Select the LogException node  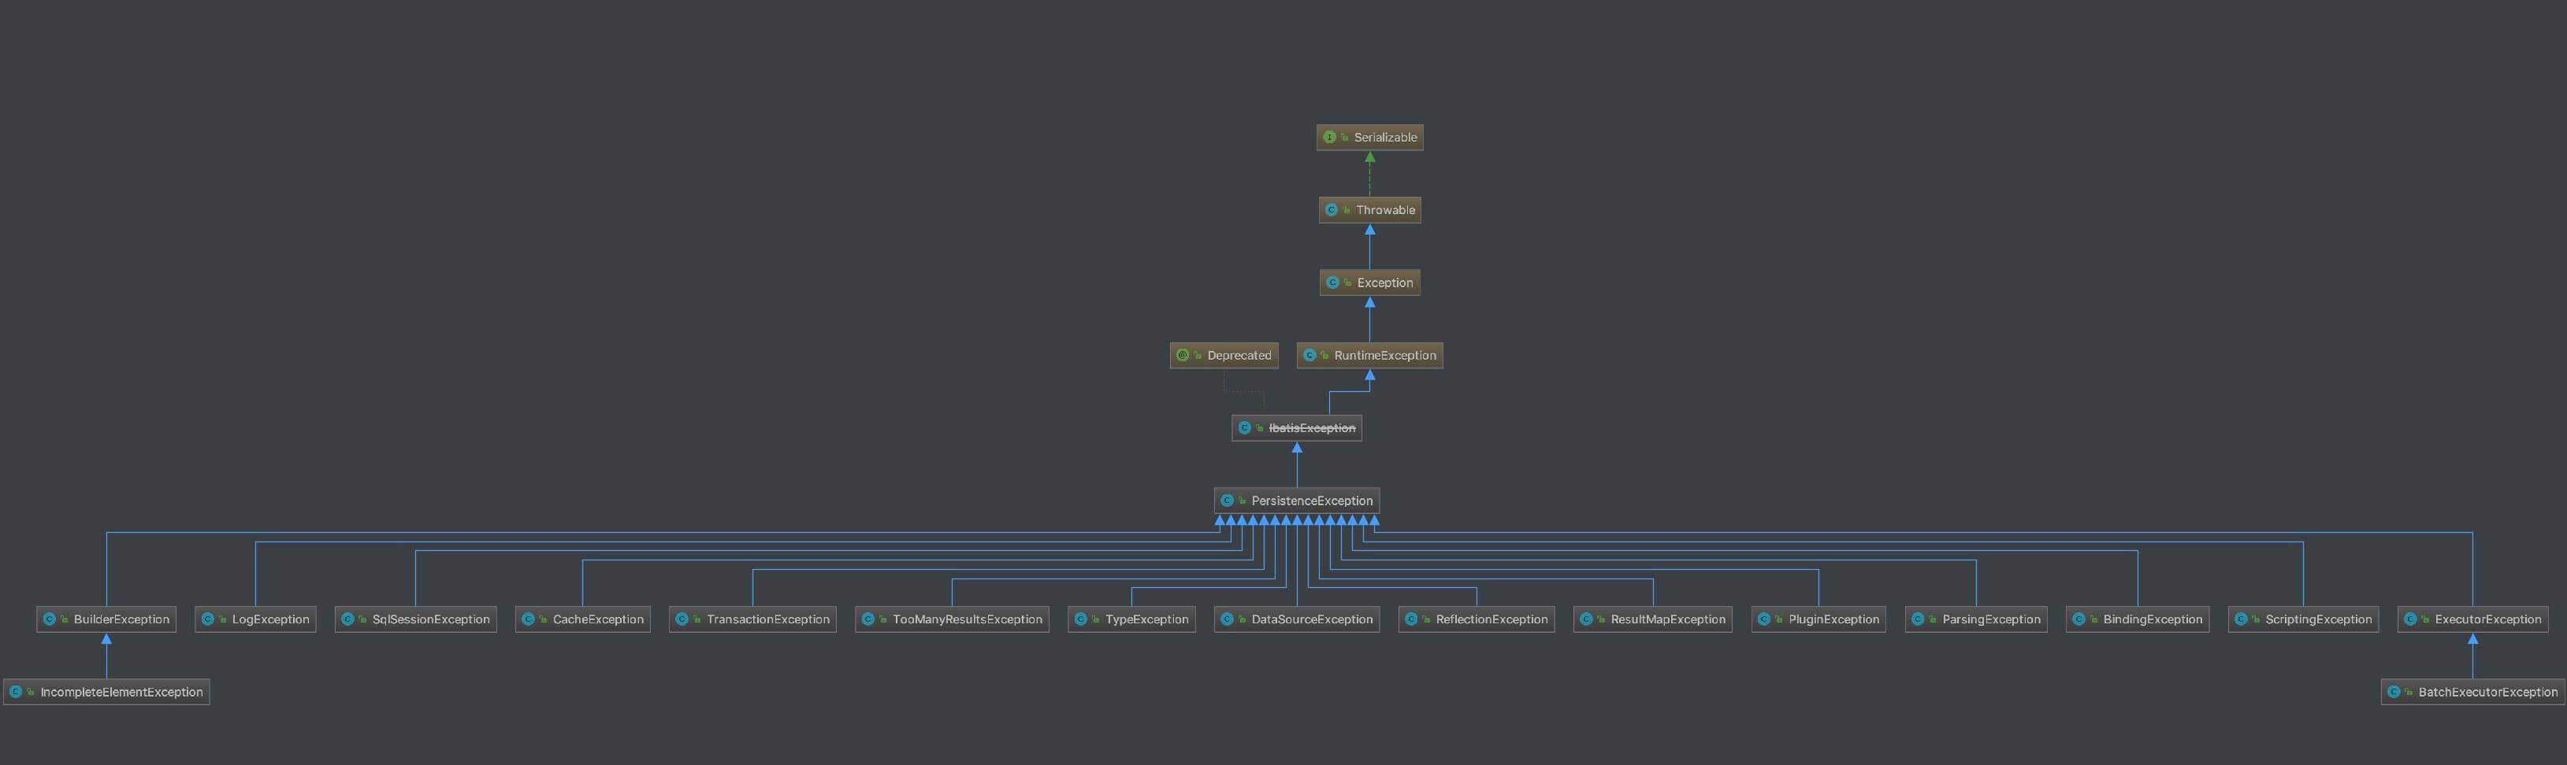tap(255, 619)
